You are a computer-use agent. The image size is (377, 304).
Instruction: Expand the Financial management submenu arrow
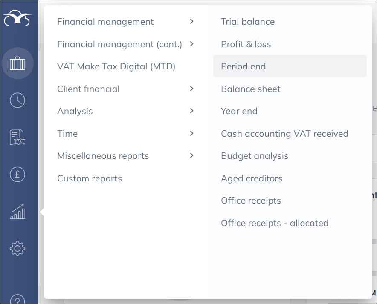[x=191, y=21]
